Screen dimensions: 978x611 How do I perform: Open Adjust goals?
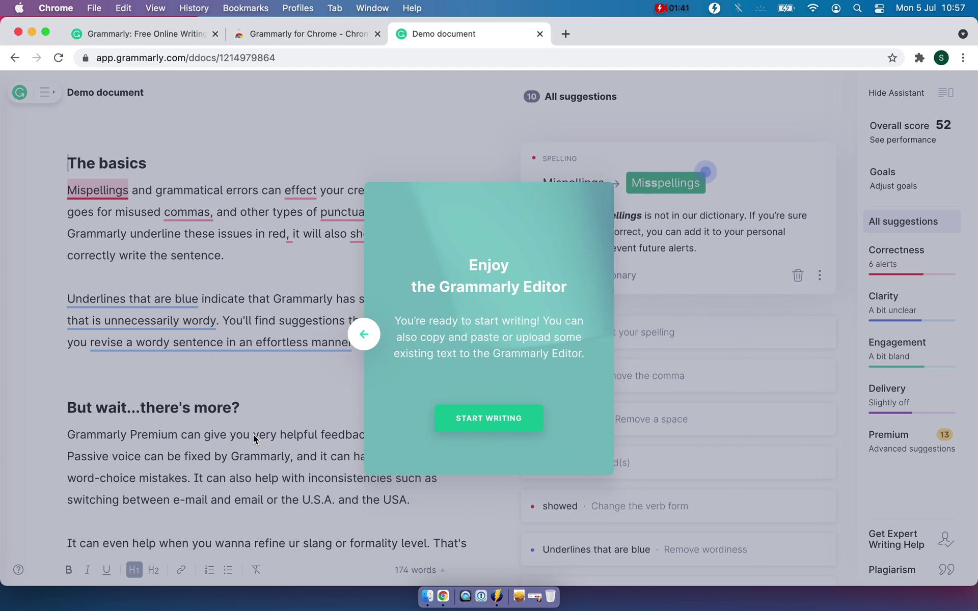point(893,186)
